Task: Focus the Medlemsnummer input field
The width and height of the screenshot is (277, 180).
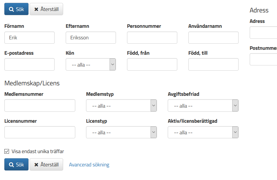Action: 40,106
